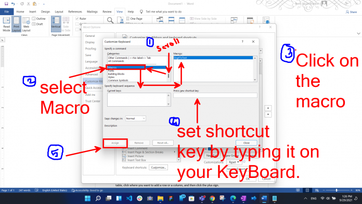Switch to the Mailings tab
Image resolution: width=362 pixels, height=204 pixels.
tap(92, 11)
